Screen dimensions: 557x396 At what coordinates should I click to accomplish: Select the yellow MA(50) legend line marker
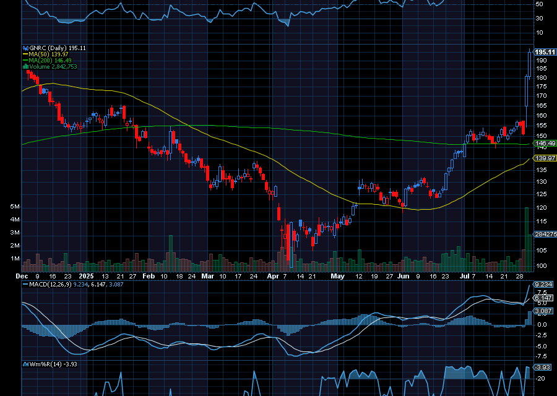(x=25, y=54)
